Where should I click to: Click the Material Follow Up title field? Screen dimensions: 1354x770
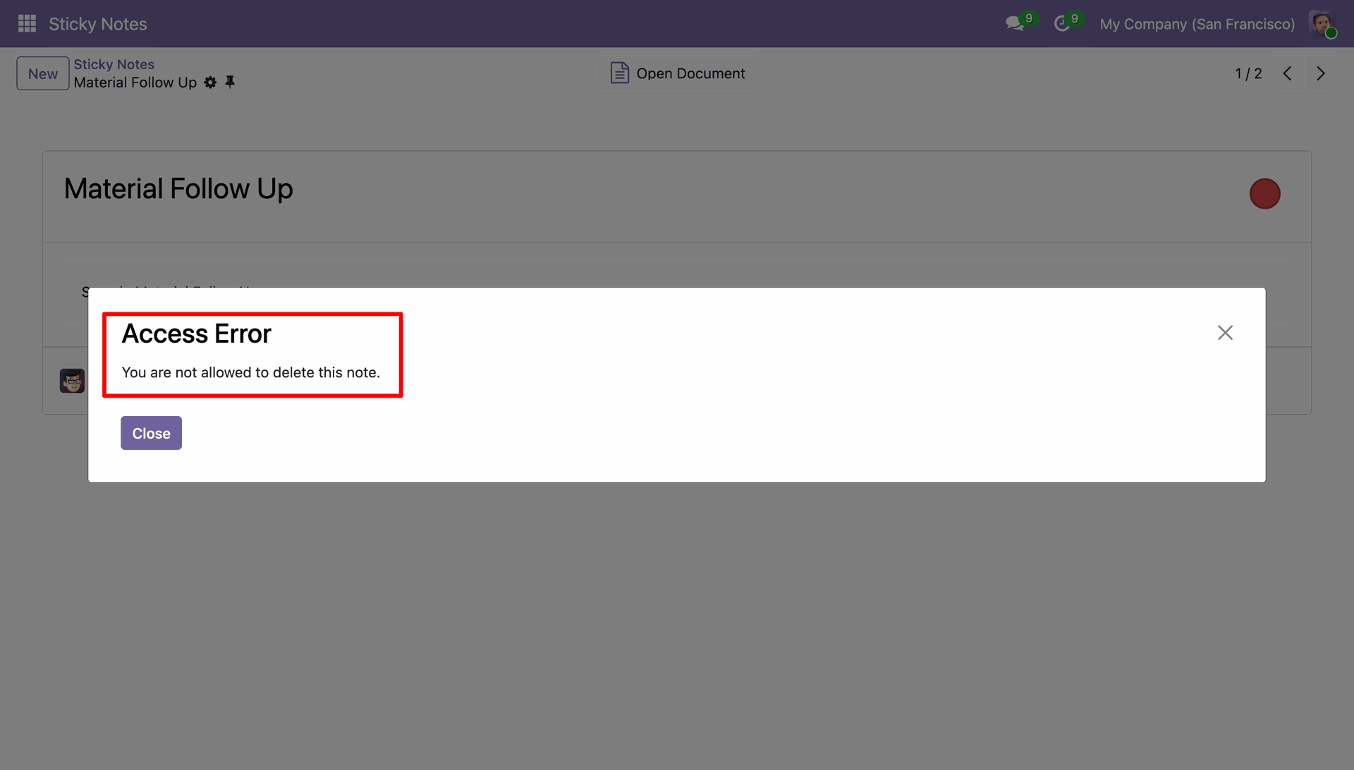[178, 189]
